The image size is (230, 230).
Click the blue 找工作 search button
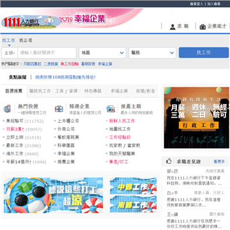tap(204, 52)
